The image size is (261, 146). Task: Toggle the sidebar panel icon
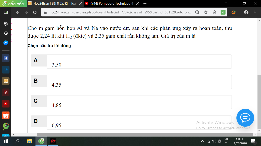(x=6, y=12)
